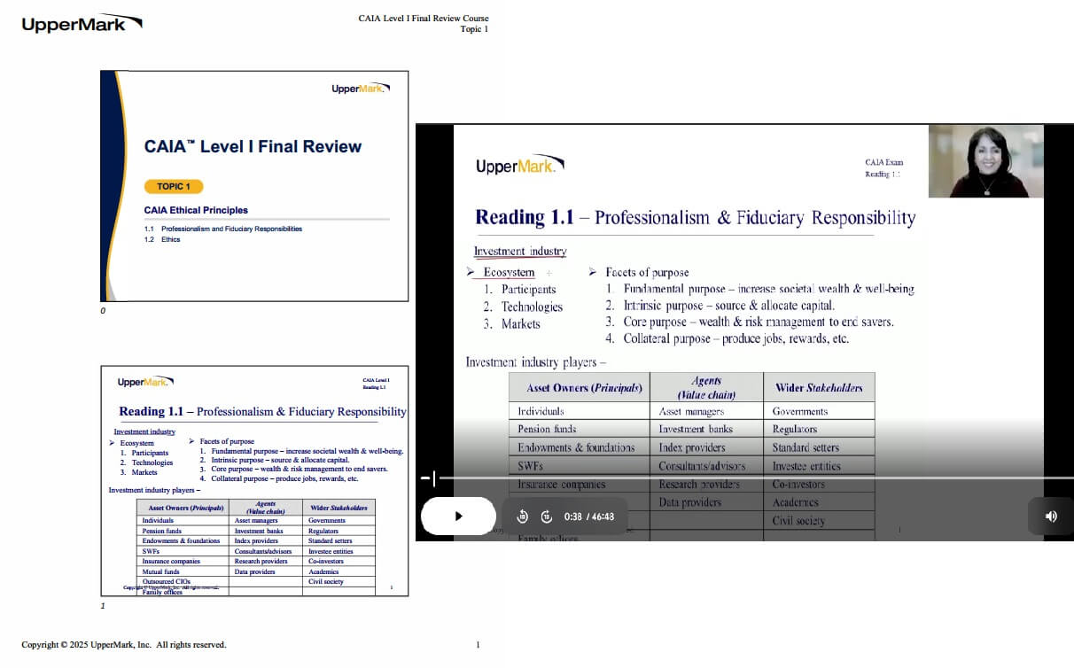This screenshot has width=1074, height=668.
Task: Click the presenter webcam thumbnail
Action: (x=985, y=161)
